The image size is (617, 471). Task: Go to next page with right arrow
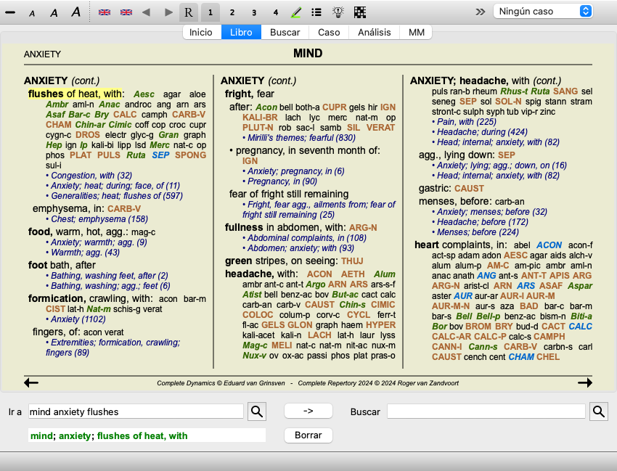pyautogui.click(x=585, y=382)
